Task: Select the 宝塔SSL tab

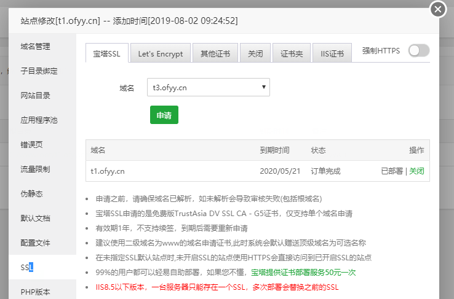Action: click(x=107, y=53)
